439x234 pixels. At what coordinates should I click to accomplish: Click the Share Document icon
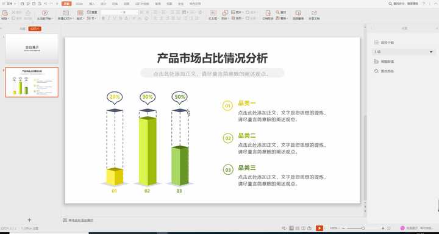(314, 13)
